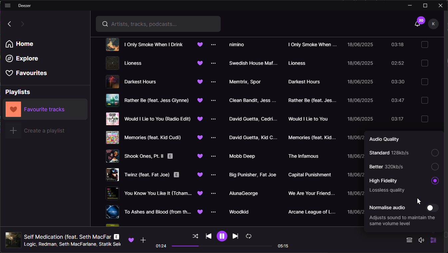Tick the checkbox for Would I Lie to You

click(x=425, y=119)
